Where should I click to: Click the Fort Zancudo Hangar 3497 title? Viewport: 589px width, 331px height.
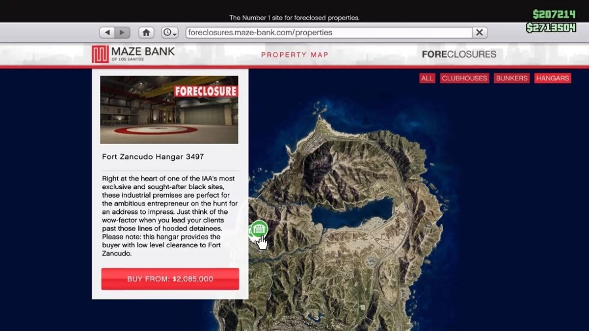(x=153, y=157)
